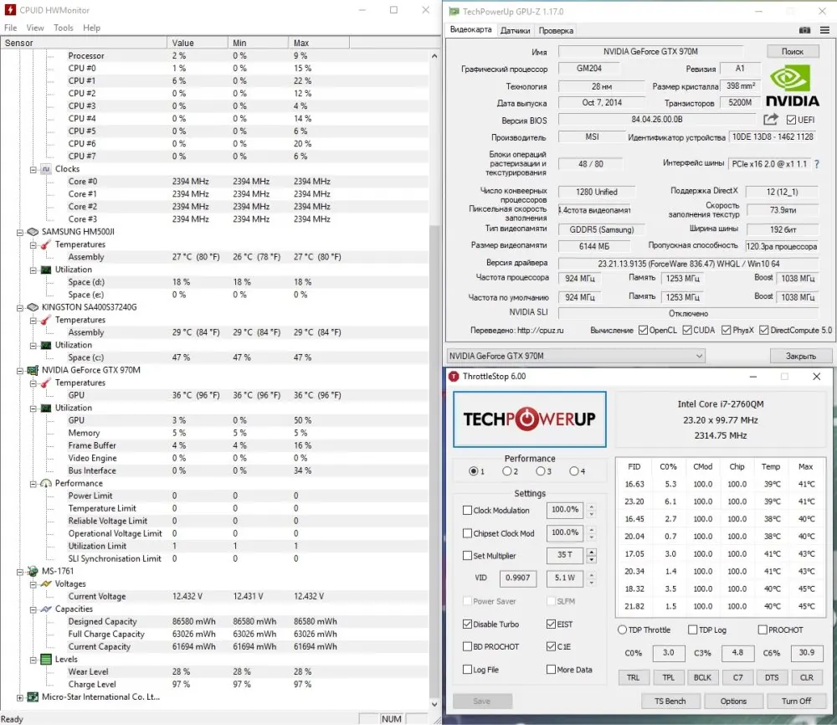The image size is (837, 725).
Task: Click the TechPowerUp logo in ThrottleStop
Action: (x=530, y=419)
